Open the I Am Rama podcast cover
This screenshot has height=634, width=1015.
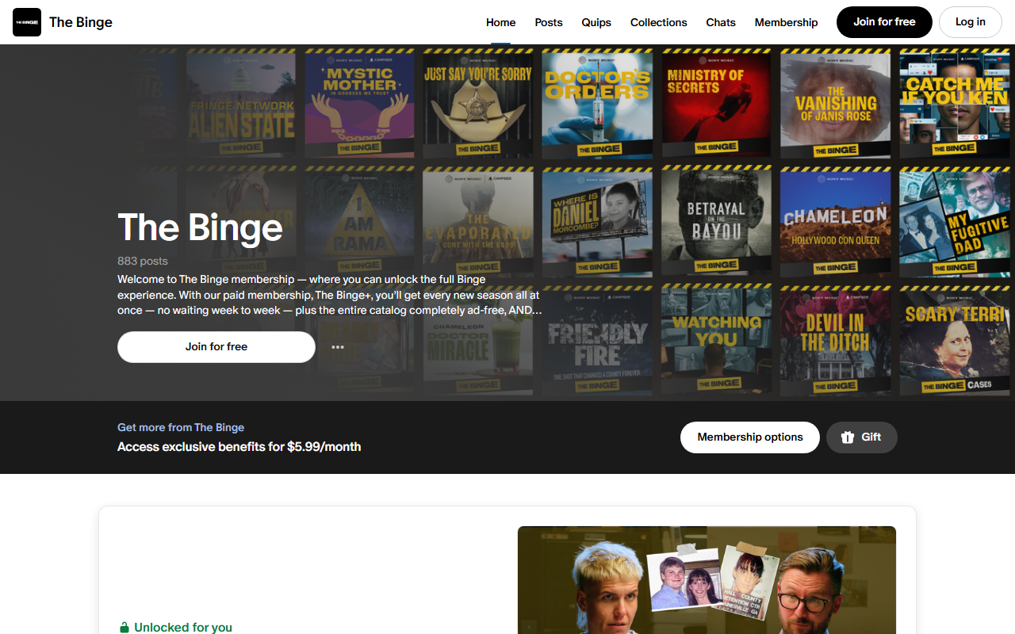click(359, 222)
